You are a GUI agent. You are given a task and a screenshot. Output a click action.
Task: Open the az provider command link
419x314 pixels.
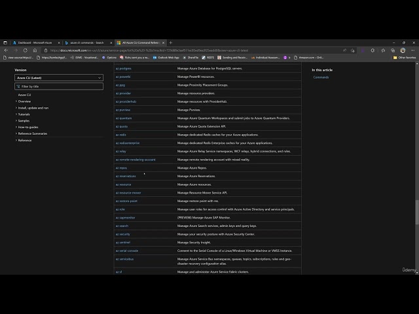point(123,93)
